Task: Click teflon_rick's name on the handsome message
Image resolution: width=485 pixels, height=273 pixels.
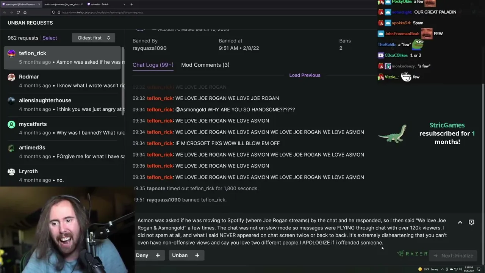Action: click(160, 110)
